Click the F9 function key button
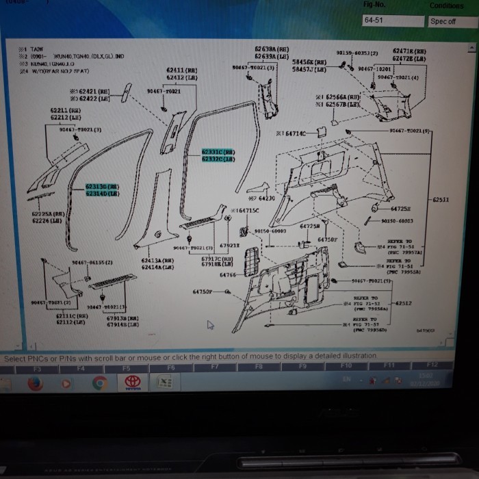Image resolution: width=479 pixels, height=479 pixels. 302,366
